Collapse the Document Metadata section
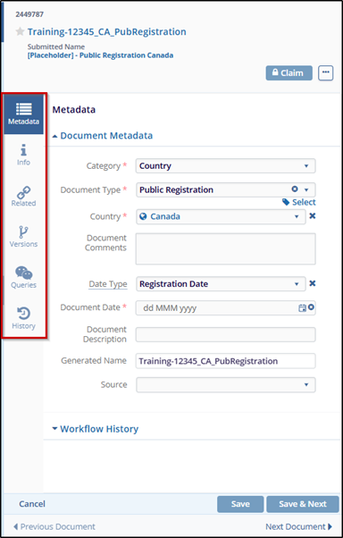The width and height of the screenshot is (343, 538). [102, 136]
